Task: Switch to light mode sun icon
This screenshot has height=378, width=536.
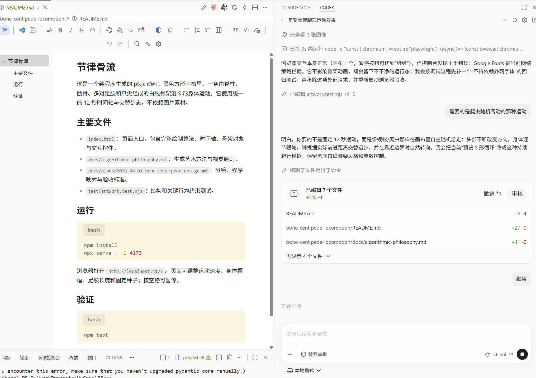Action: [x=170, y=30]
